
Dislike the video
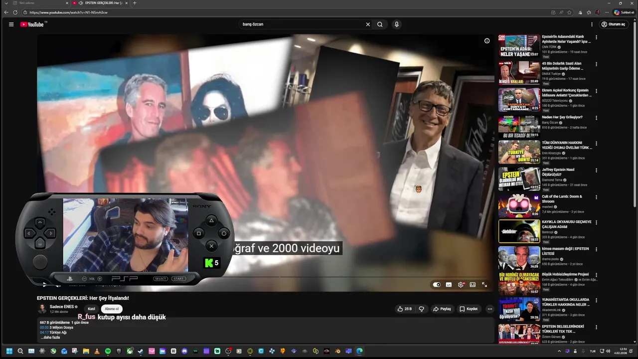(x=422, y=309)
